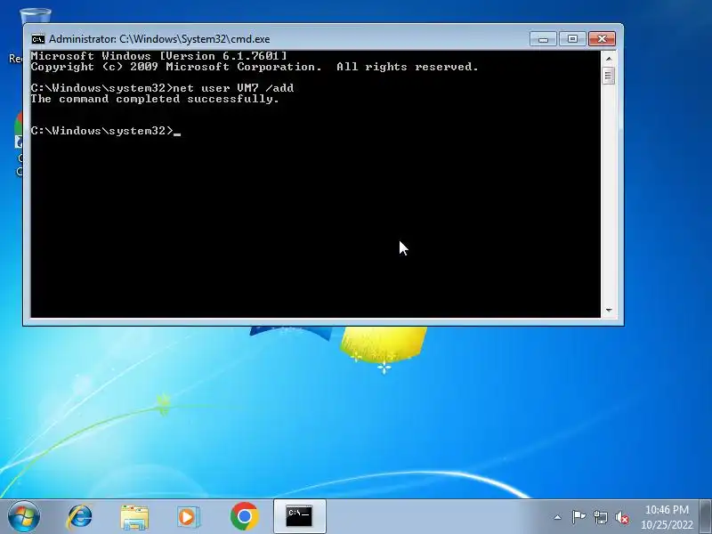712x534 pixels.
Task: Click the Show desktop strip on the taskbar
Action: pos(706,517)
